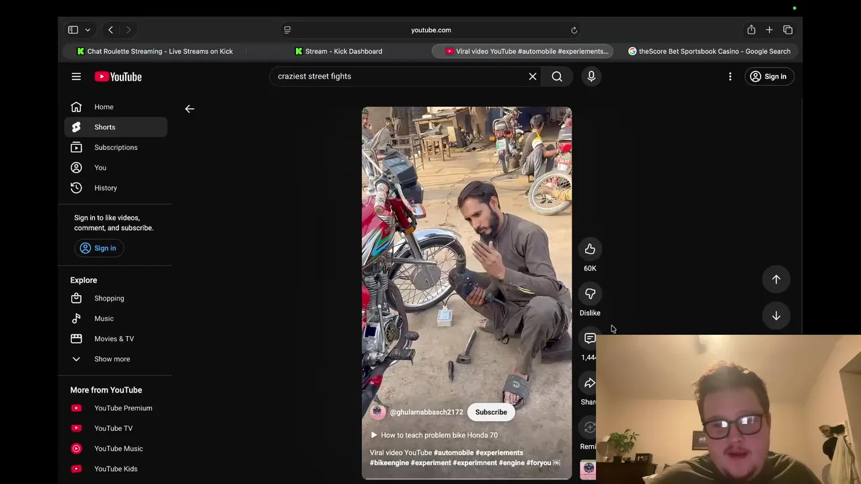Open Home in the sidebar
This screenshot has height=484, width=861.
click(x=116, y=107)
